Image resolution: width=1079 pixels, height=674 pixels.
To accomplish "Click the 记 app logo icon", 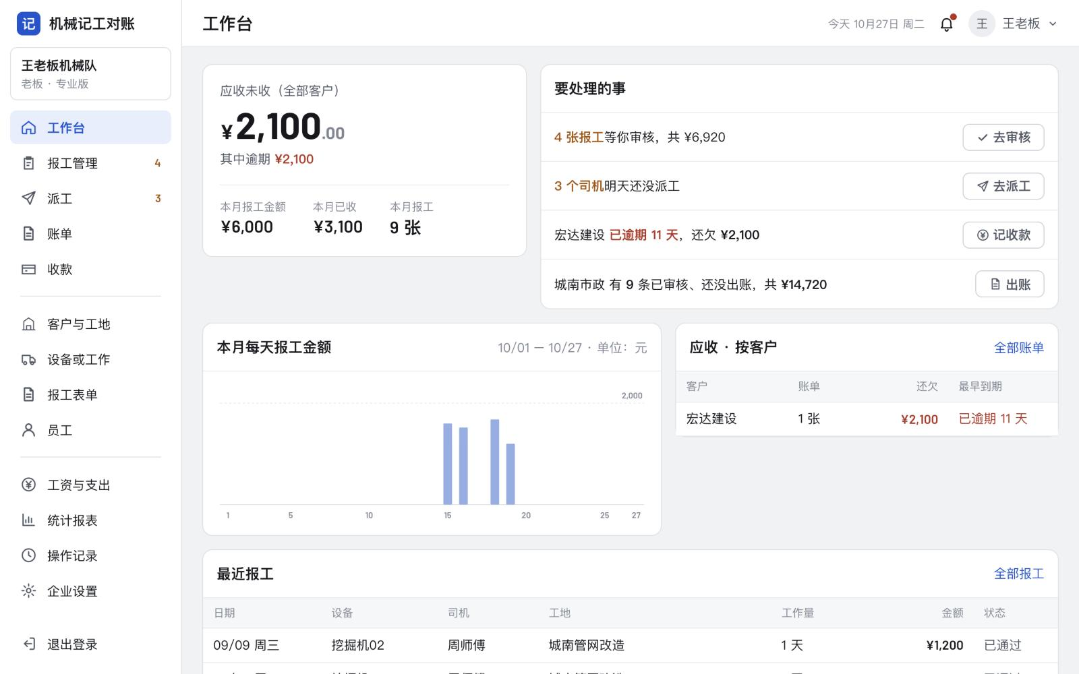I will point(28,24).
